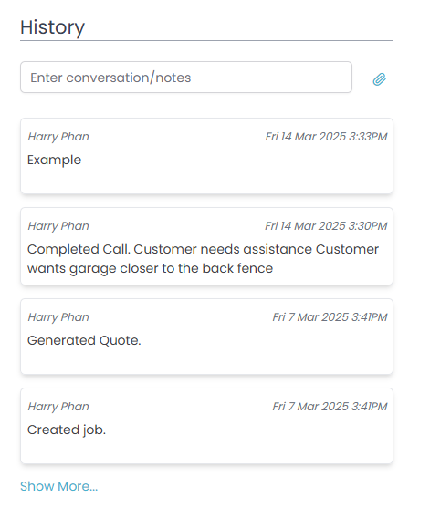430x518 pixels.
Task: Click Harry Phan on the Generated Quote entry
Action: 58,317
